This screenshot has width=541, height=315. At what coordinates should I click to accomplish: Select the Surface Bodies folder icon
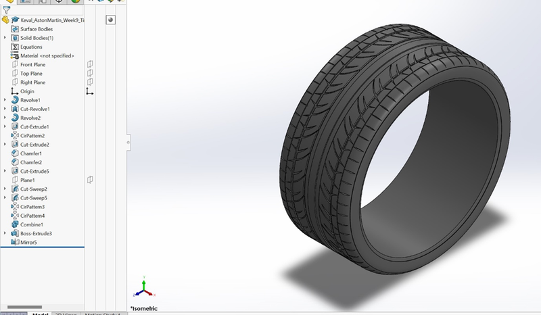(x=15, y=29)
